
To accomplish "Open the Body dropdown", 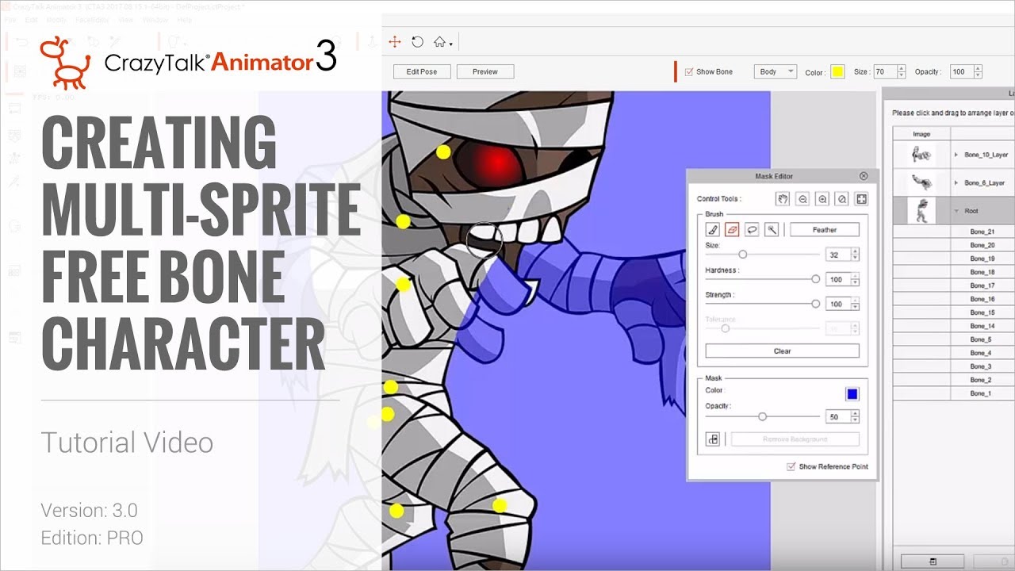I will click(775, 71).
